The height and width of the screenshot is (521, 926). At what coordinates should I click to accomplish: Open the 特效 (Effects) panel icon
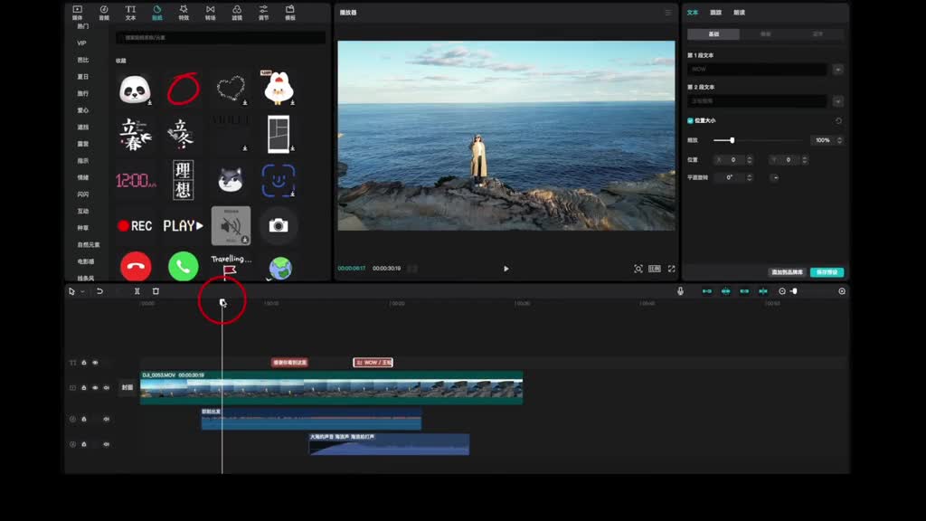click(184, 10)
